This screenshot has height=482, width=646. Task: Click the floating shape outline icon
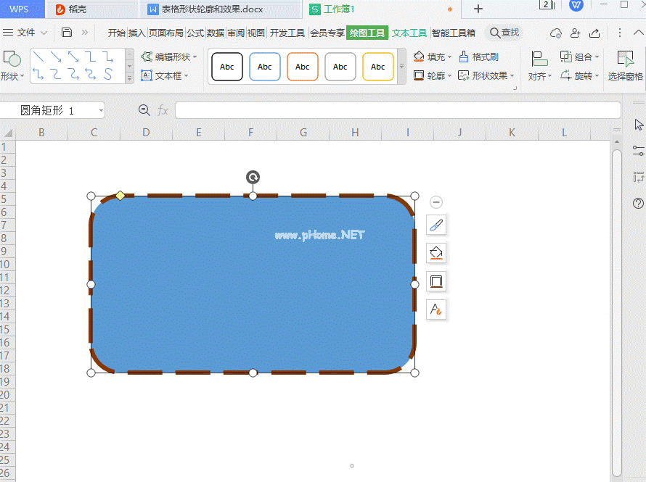pyautogui.click(x=436, y=281)
